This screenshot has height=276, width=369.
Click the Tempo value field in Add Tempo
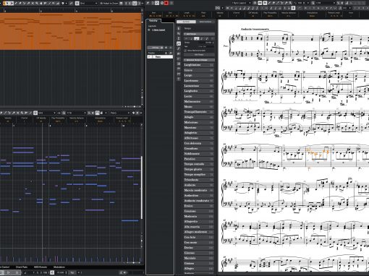[206, 43]
